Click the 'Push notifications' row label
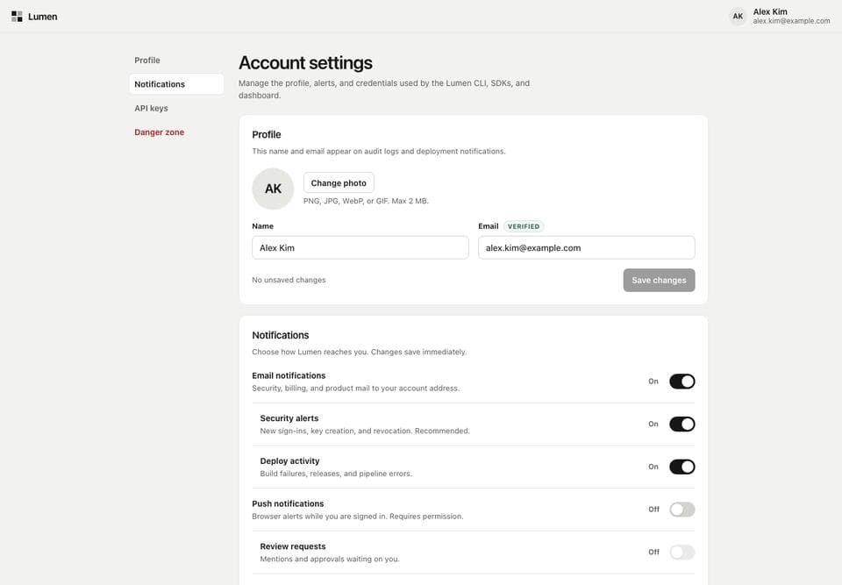842x585 pixels. coord(288,503)
